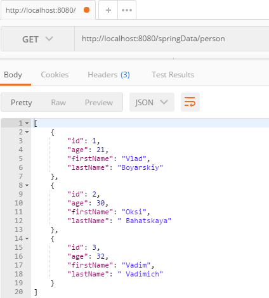Viewport: 269px width, 298px height.
Task: Open the JSON format dropdown
Action: click(152, 102)
